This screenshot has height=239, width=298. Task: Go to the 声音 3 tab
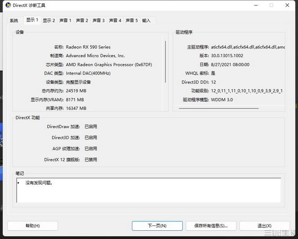(99, 21)
